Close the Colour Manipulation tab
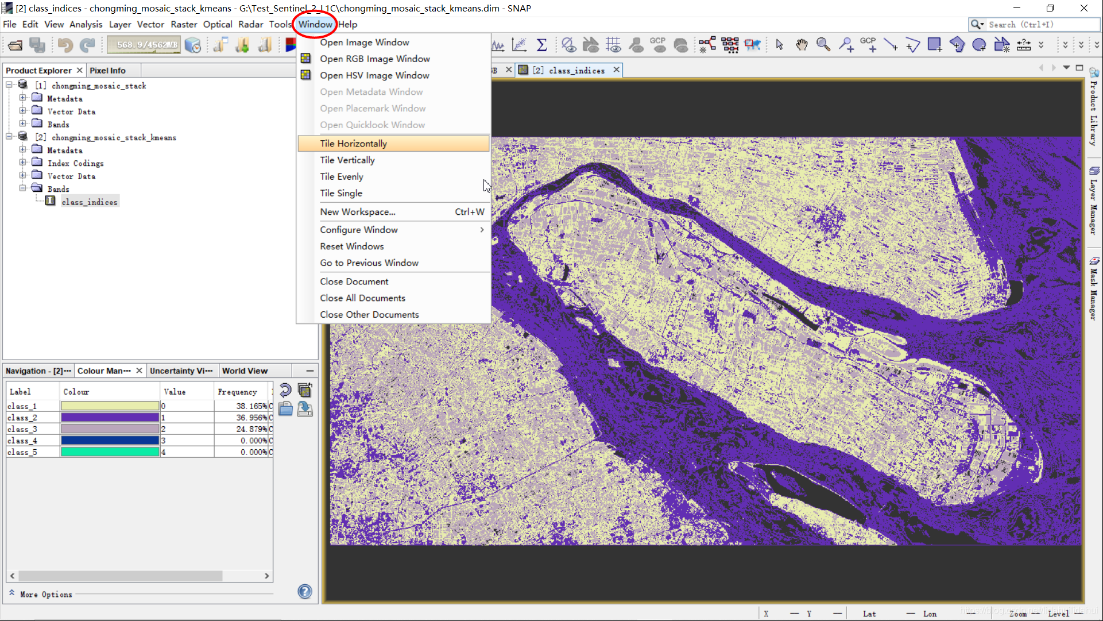Image resolution: width=1103 pixels, height=621 pixels. point(139,371)
